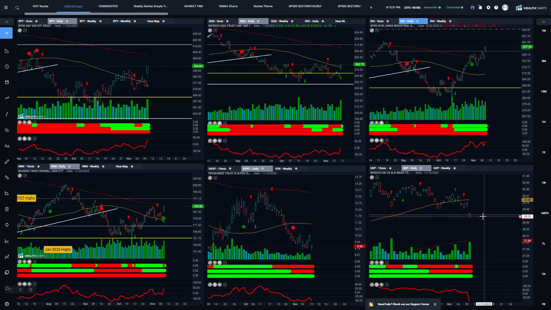
Task: Move SPY heat indicator pane down
Action: tap(25, 122)
